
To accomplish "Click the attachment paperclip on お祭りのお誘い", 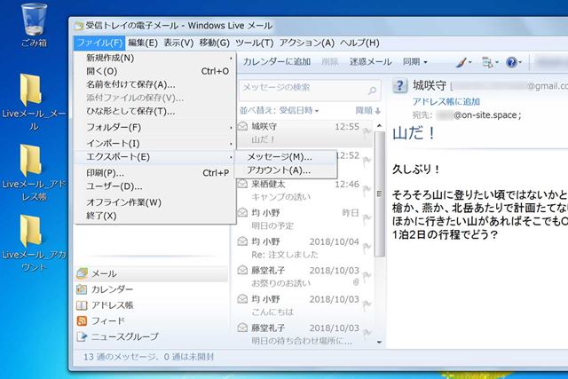I will click(356, 282).
